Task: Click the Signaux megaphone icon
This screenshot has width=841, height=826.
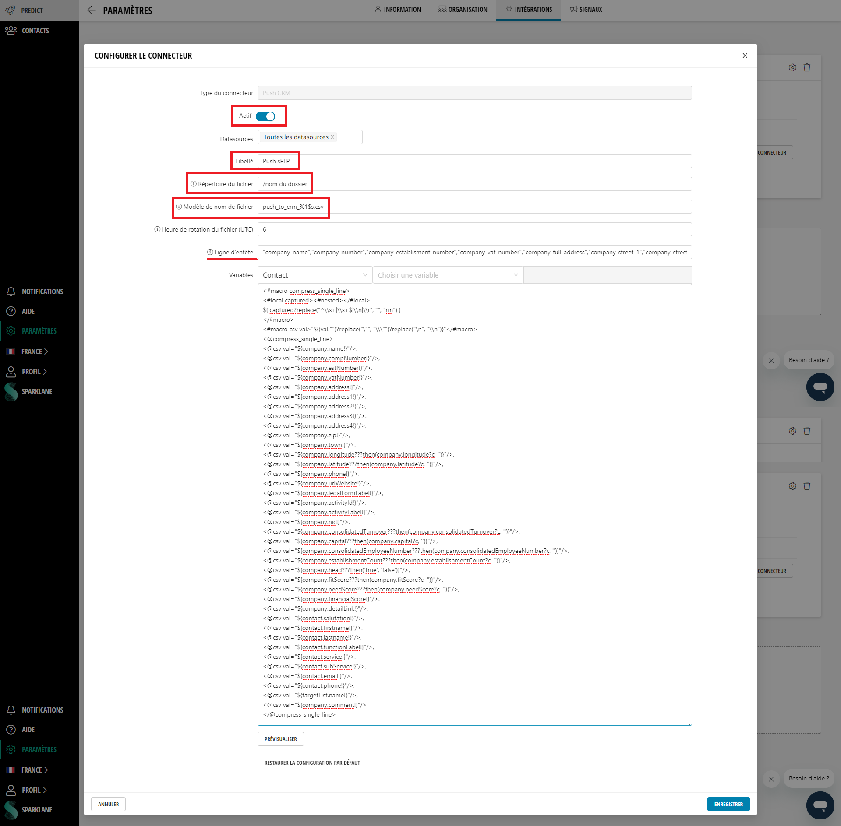Action: pyautogui.click(x=573, y=9)
